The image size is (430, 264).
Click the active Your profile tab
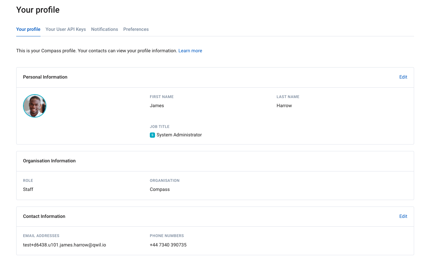click(28, 29)
